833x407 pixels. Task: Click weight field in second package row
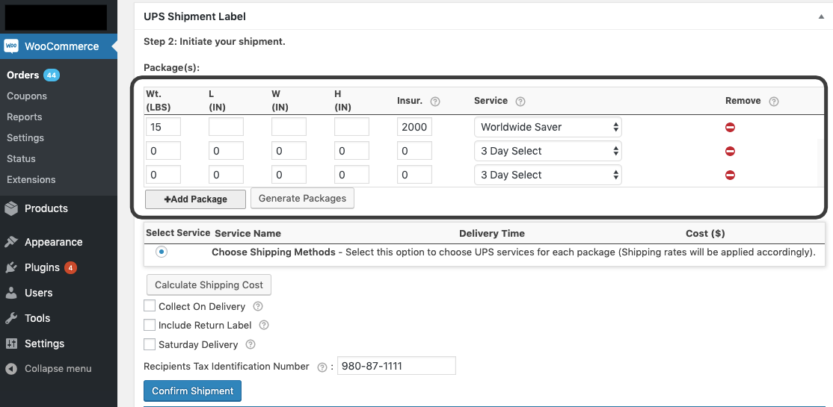point(163,152)
